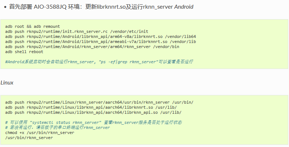289x147 pixels.
Task: Click the rknn_server /vendor/bin push command
Action: 92,47
